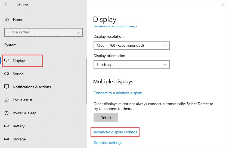Viewport: 229px width, 148px height.
Task: Click the Display page title
Action: [x=105, y=20]
